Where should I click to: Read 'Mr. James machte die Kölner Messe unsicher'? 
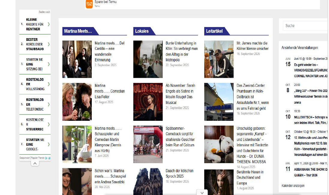pos(252,46)
